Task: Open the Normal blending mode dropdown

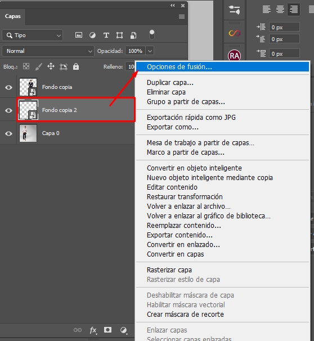Action: [48, 51]
